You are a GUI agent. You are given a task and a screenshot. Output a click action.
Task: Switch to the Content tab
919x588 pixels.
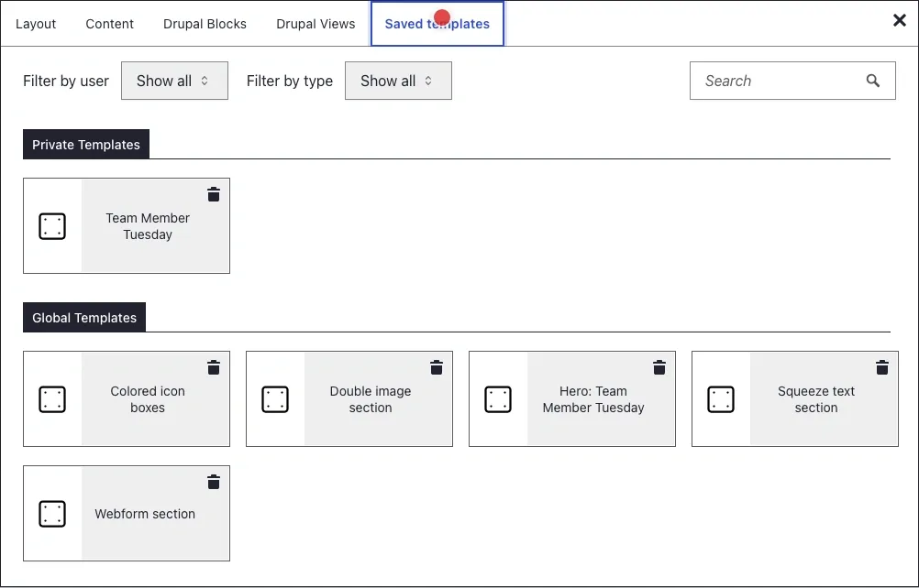pyautogui.click(x=109, y=24)
